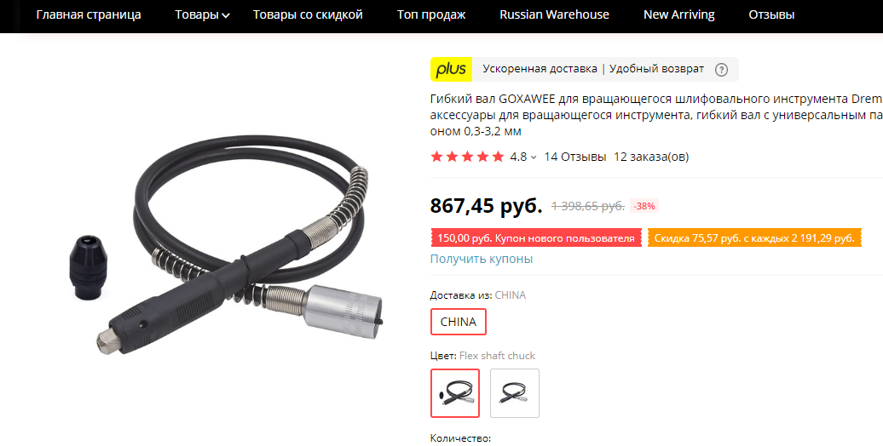Open the Отзывы store menu item
The height and width of the screenshot is (446, 883).
(x=771, y=15)
